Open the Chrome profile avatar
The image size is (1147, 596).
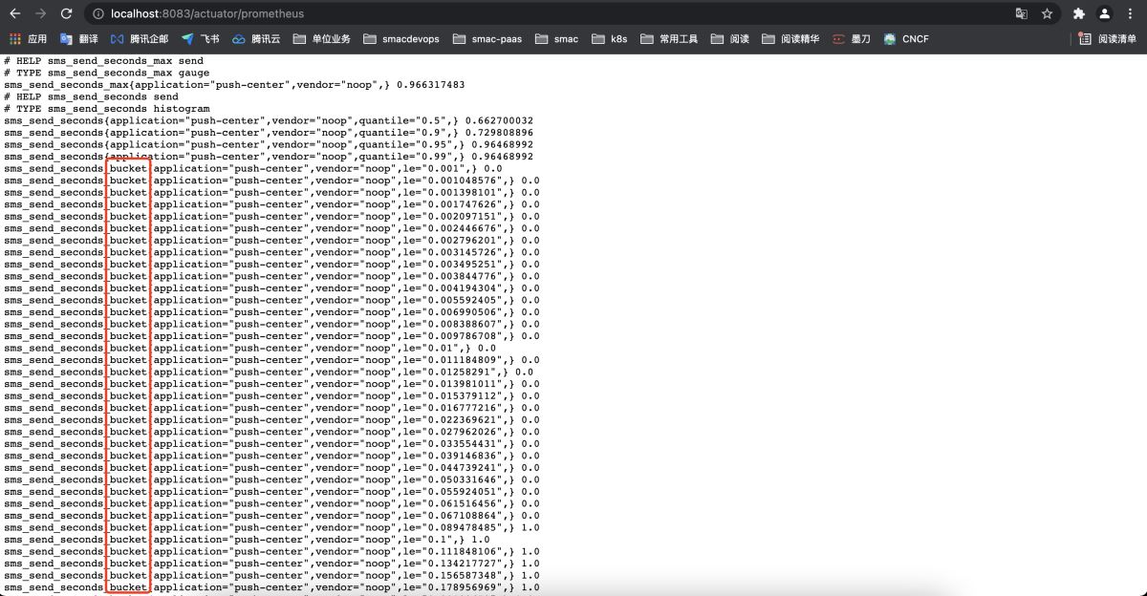click(x=1105, y=14)
